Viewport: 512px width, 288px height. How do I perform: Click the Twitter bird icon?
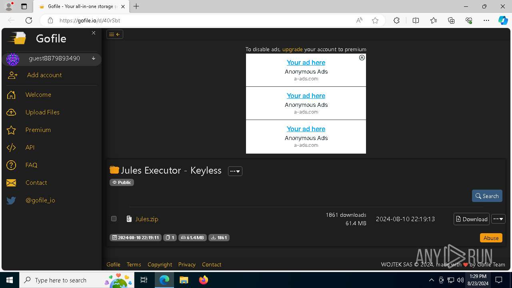(11, 200)
